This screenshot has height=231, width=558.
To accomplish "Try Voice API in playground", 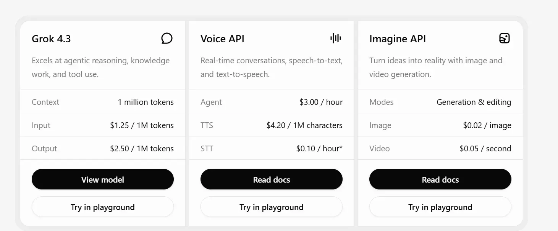I will [x=272, y=207].
